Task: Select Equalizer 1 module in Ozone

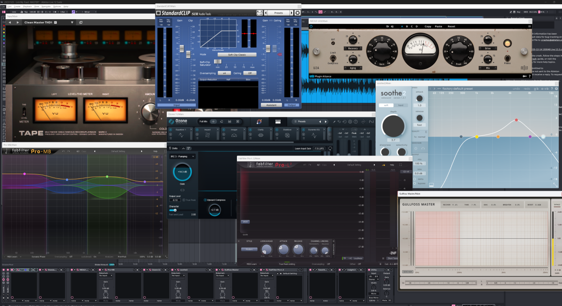Action: [180, 134]
